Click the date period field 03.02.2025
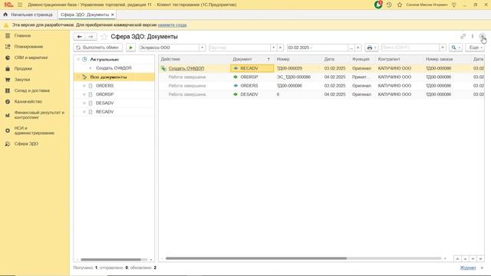The image size is (491, 276). pos(318,48)
